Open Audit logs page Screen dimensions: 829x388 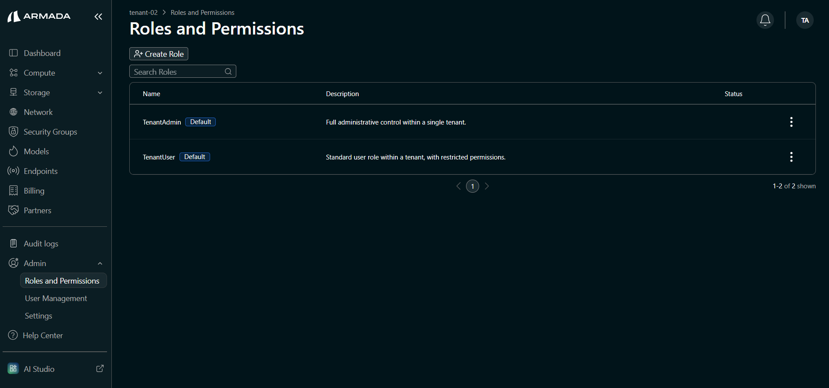coord(41,243)
